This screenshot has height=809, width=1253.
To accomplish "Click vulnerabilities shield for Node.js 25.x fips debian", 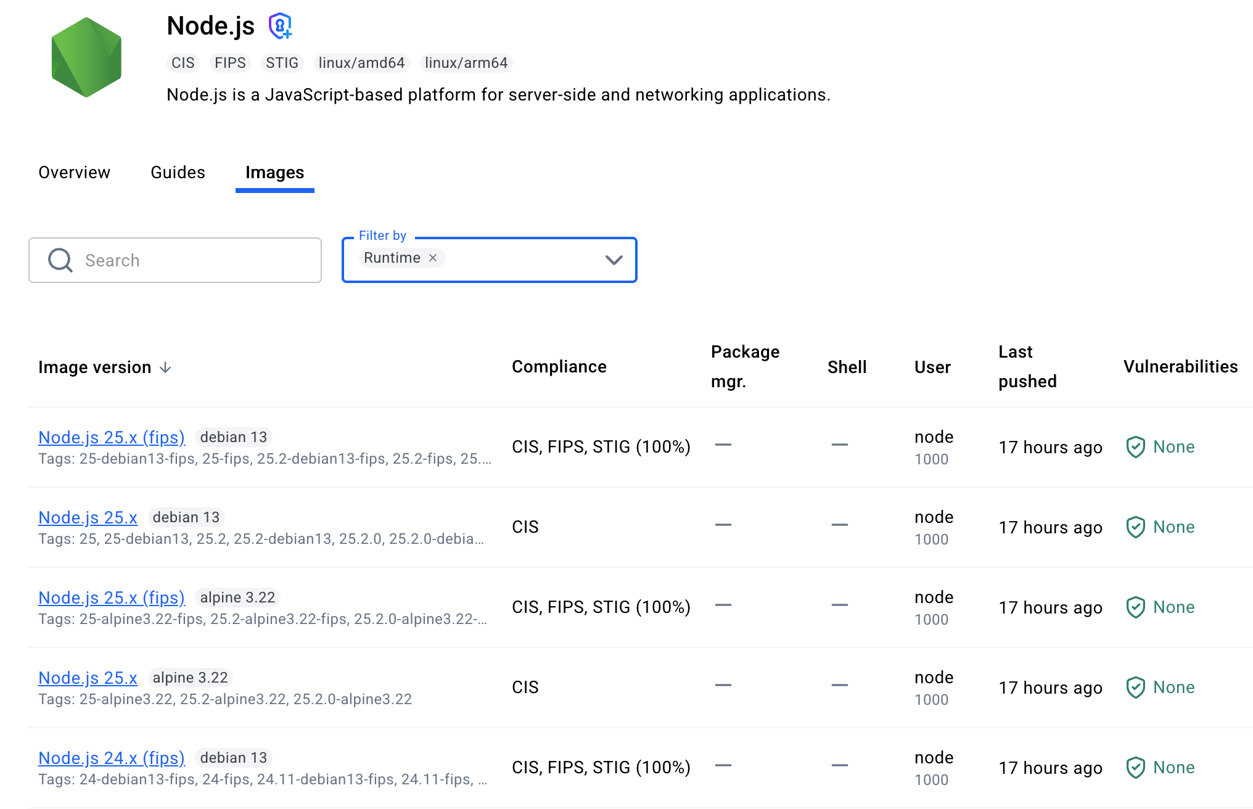I will point(1135,447).
